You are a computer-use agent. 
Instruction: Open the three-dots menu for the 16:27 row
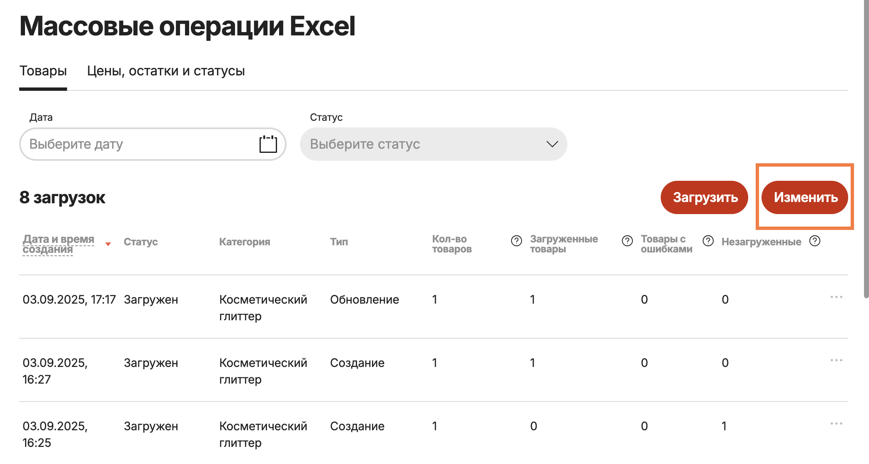836,360
